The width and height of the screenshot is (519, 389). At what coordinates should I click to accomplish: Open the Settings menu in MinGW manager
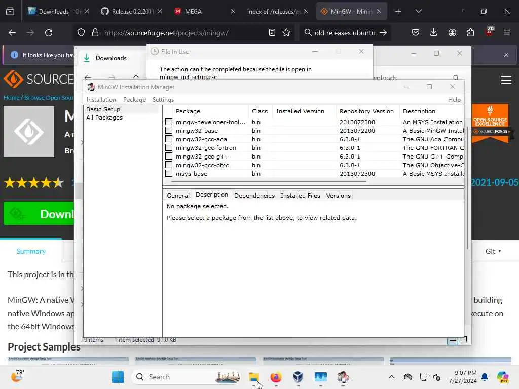point(163,100)
